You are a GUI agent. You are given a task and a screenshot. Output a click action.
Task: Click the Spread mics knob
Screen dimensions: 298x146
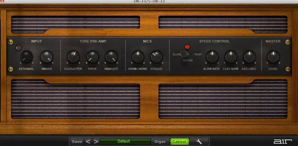[156, 57]
